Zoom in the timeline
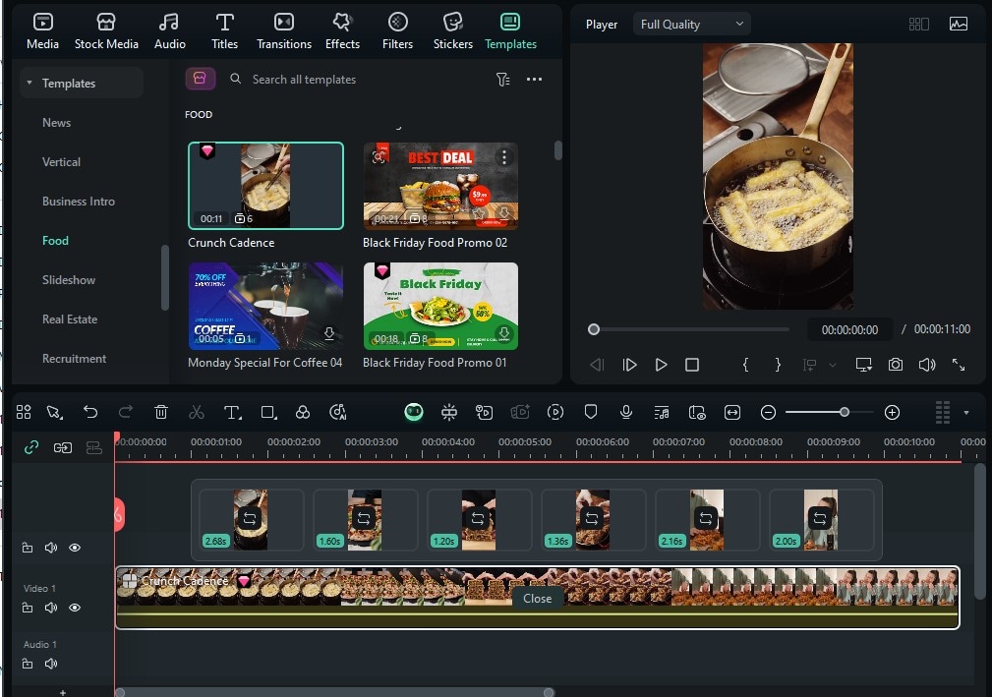The image size is (992, 697). (x=892, y=412)
